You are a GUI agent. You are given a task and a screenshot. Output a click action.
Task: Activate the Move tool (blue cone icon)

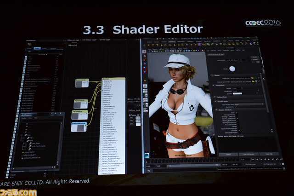(x=145, y=64)
